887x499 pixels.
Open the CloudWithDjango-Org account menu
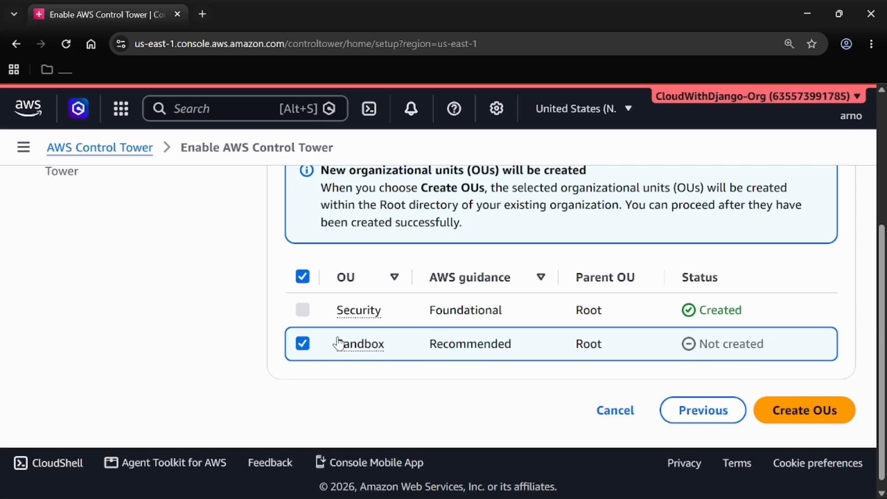[758, 96]
